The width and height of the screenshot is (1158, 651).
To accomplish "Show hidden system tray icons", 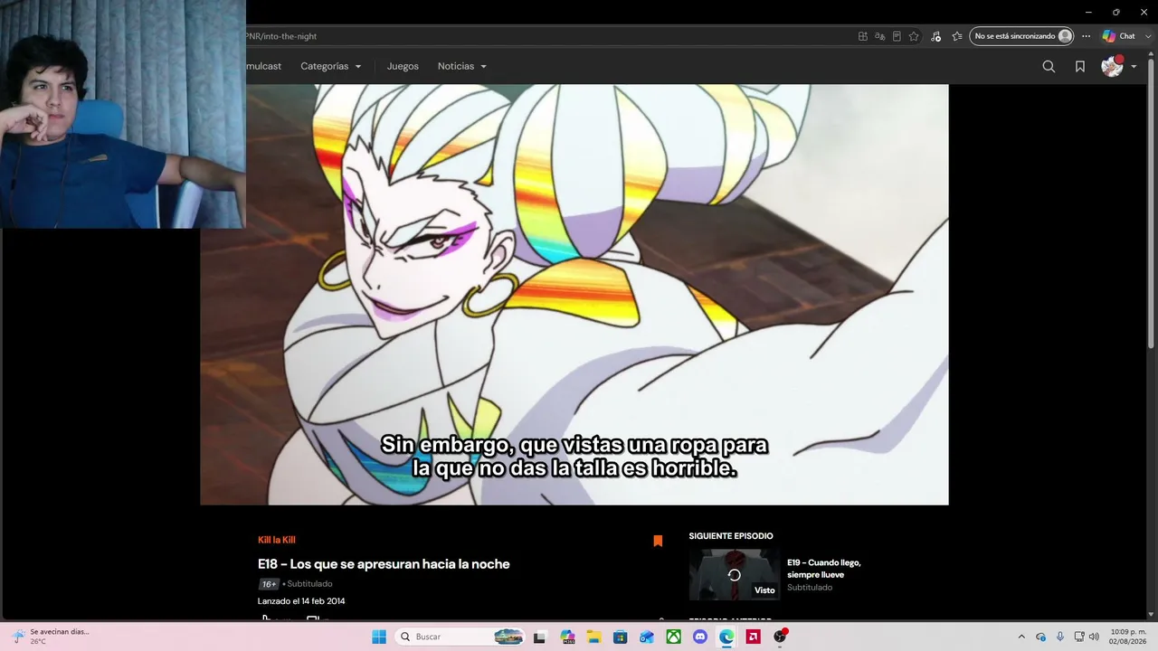I will click(1021, 637).
